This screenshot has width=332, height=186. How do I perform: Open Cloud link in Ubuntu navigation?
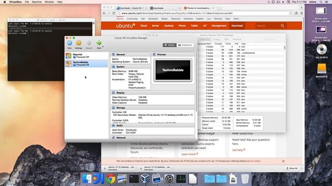coord(143,26)
